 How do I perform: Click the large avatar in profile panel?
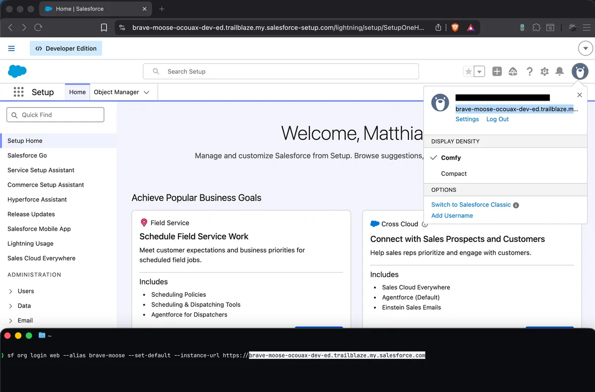[x=440, y=103]
